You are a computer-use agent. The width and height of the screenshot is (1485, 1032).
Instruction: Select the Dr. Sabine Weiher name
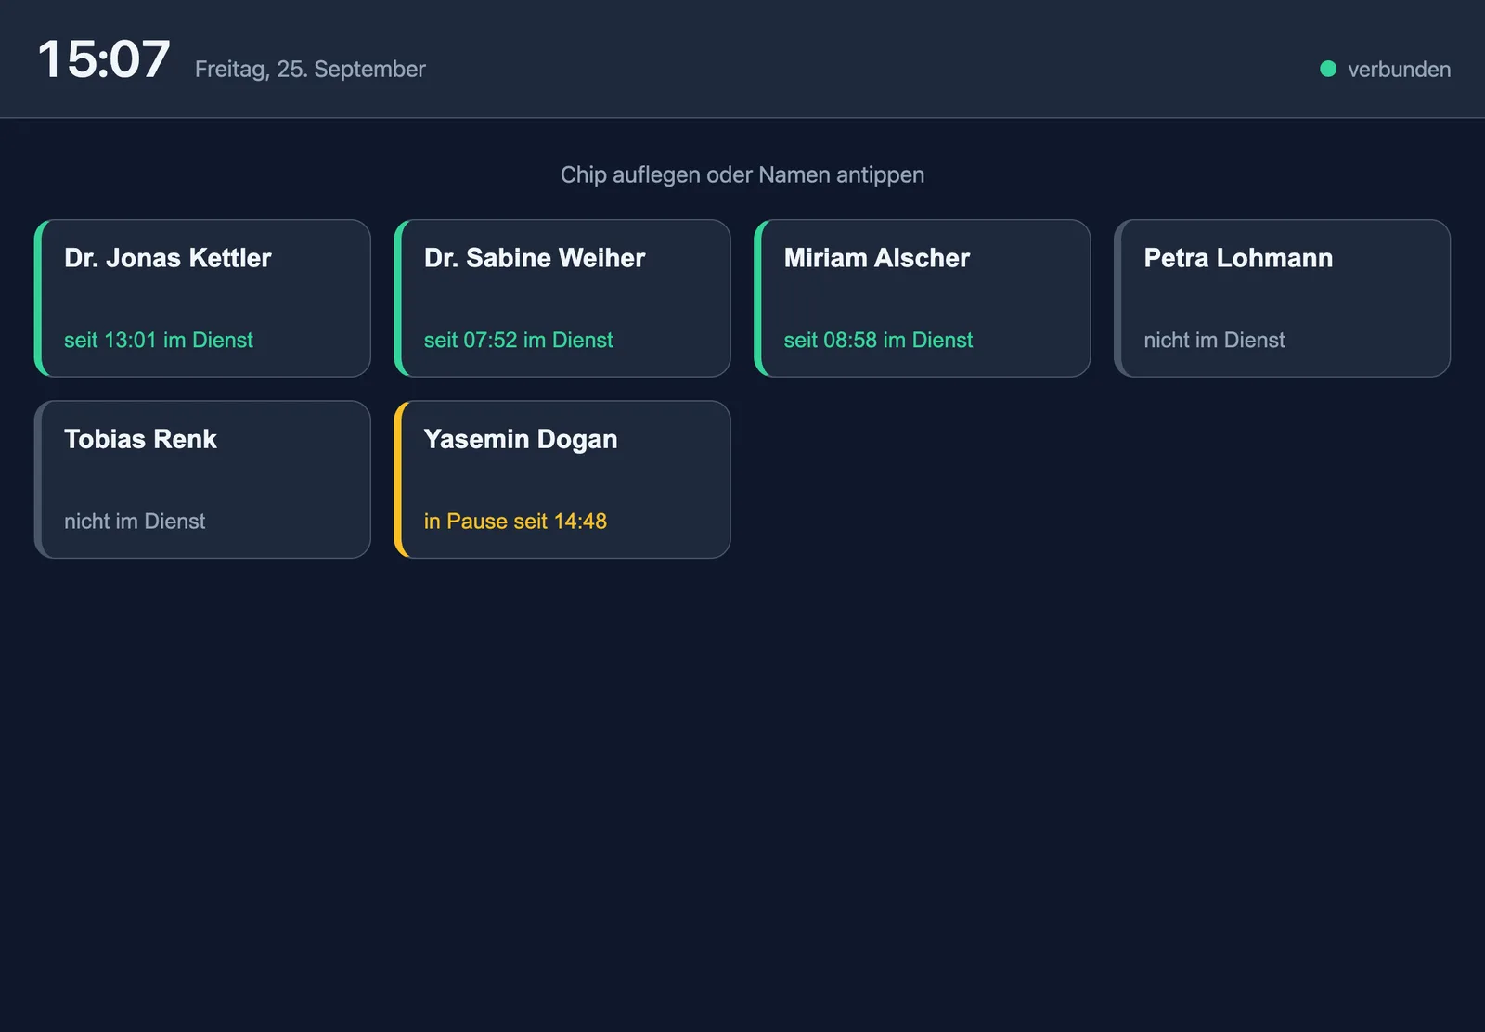click(535, 258)
